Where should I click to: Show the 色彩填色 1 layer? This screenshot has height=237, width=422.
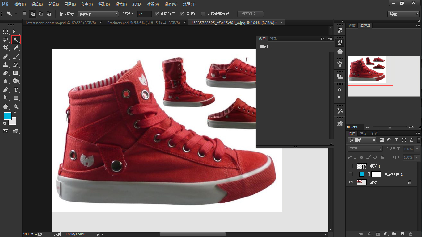click(x=351, y=174)
